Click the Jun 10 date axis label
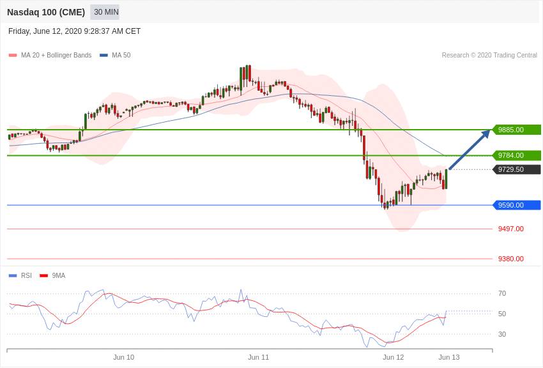 point(124,357)
